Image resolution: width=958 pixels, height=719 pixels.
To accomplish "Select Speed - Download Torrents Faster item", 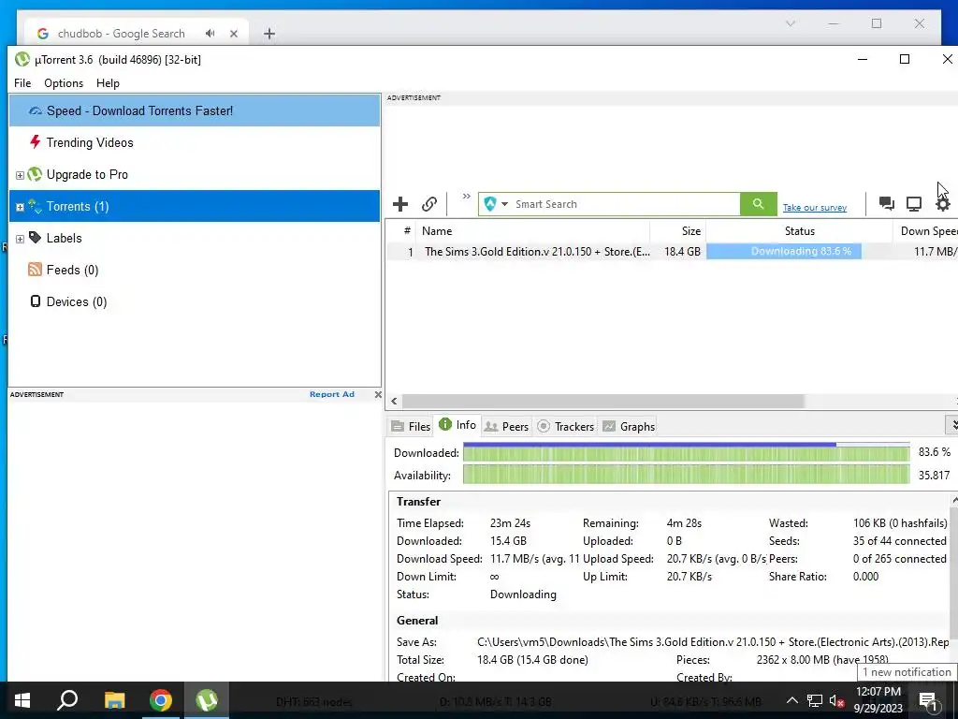I will coord(195,110).
